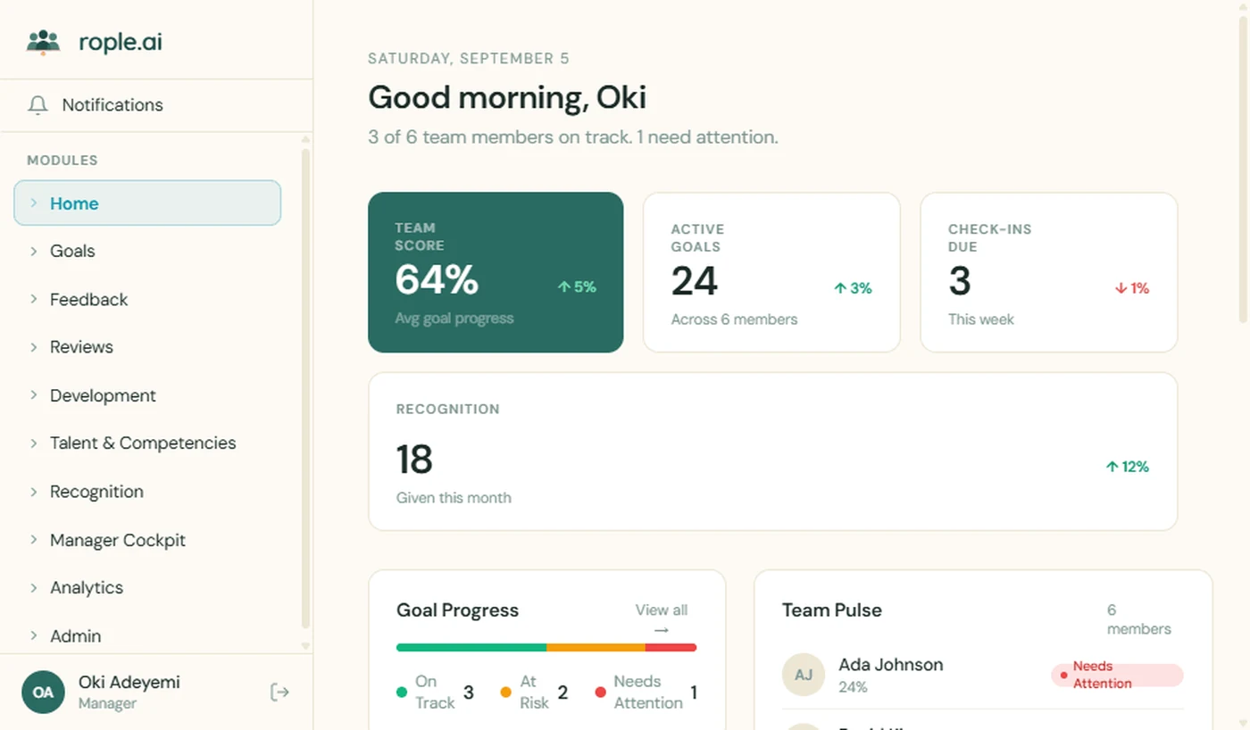Click the OA user avatar
1250x730 pixels.
tap(43, 693)
